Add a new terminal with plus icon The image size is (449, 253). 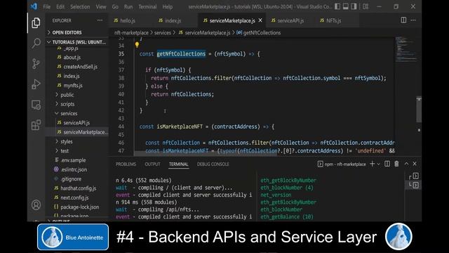[x=373, y=164]
